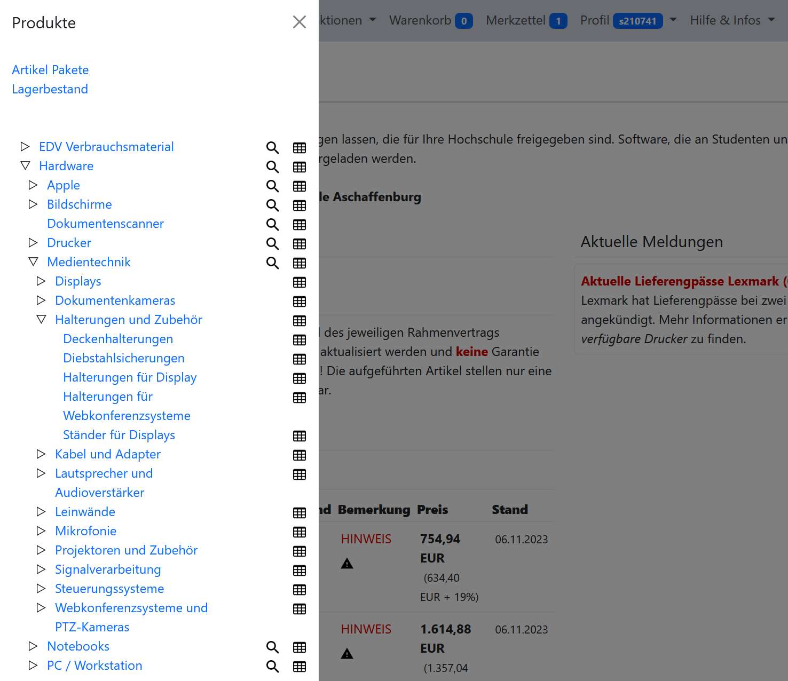Open Dokumentenscanner category link
Image resolution: width=788 pixels, height=681 pixels.
point(105,224)
